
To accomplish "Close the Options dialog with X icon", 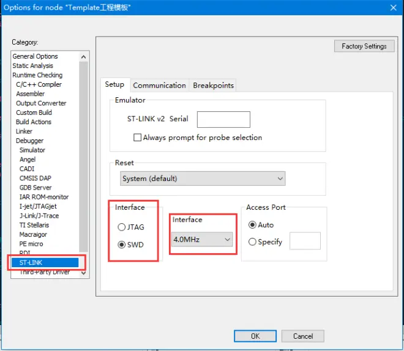I will tap(393, 8).
